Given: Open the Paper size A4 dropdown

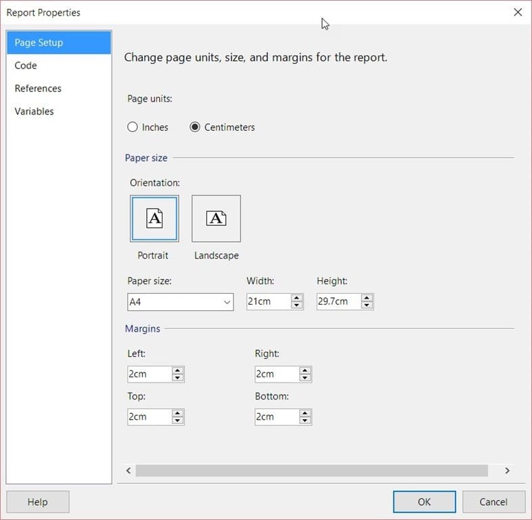Looking at the screenshot, I should pyautogui.click(x=181, y=302).
